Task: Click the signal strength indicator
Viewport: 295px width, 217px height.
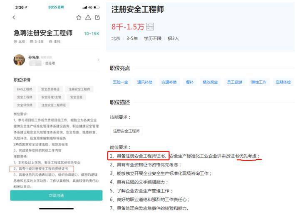Action: (x=84, y=7)
